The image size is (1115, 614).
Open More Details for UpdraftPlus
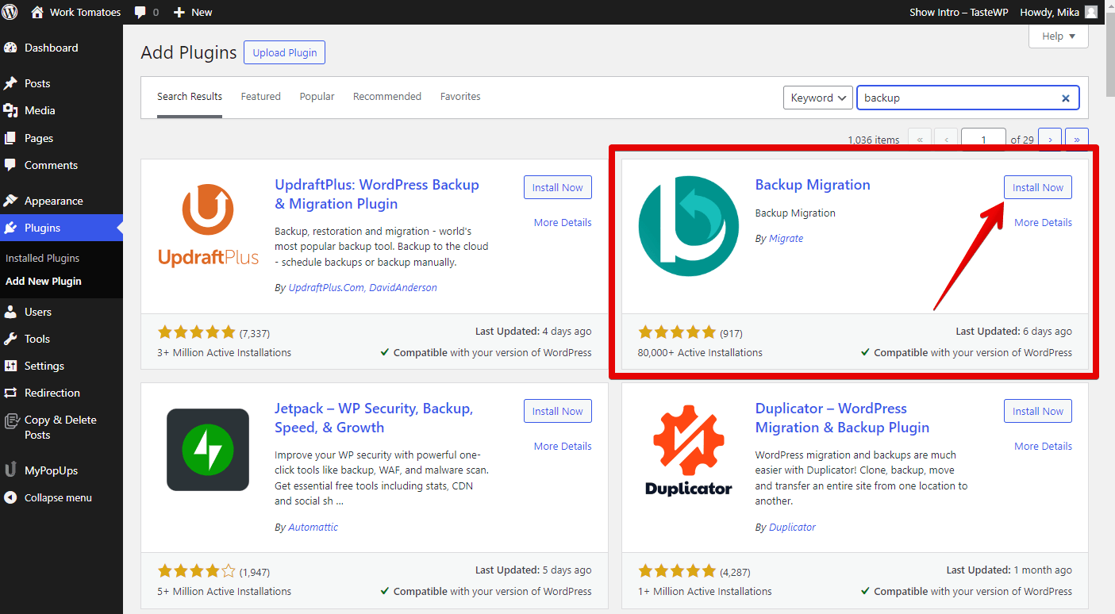pyautogui.click(x=563, y=223)
